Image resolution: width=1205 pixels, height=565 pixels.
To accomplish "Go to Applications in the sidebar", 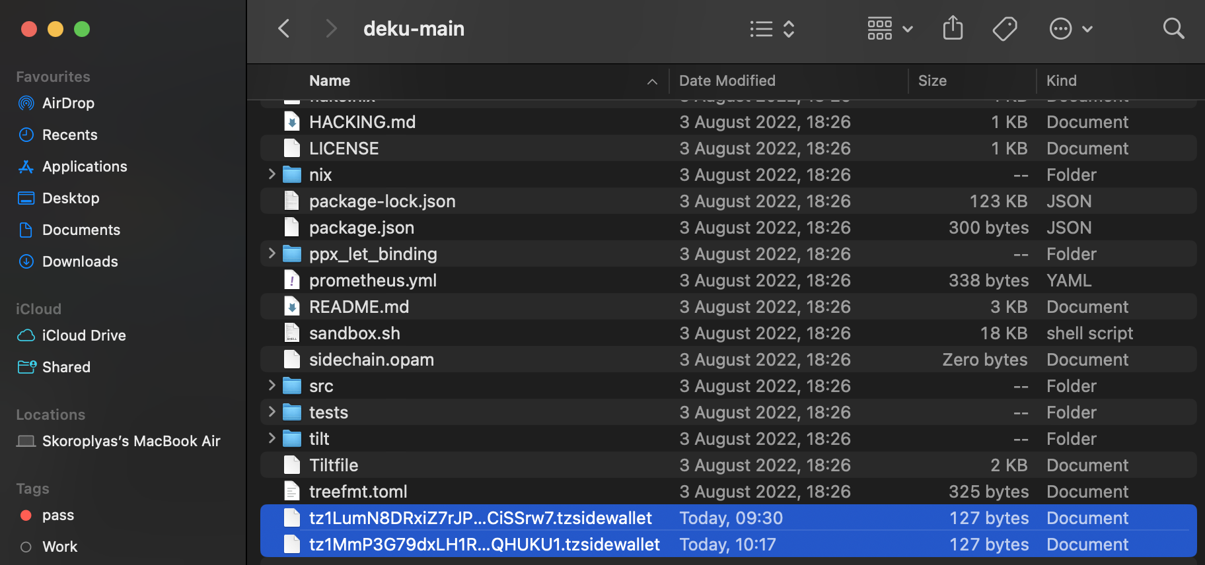I will pyautogui.click(x=84, y=166).
